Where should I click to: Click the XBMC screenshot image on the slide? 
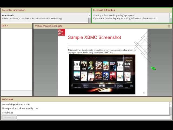pos(102,74)
